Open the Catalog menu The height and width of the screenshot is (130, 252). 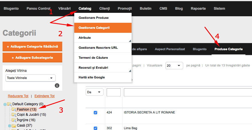85,9
